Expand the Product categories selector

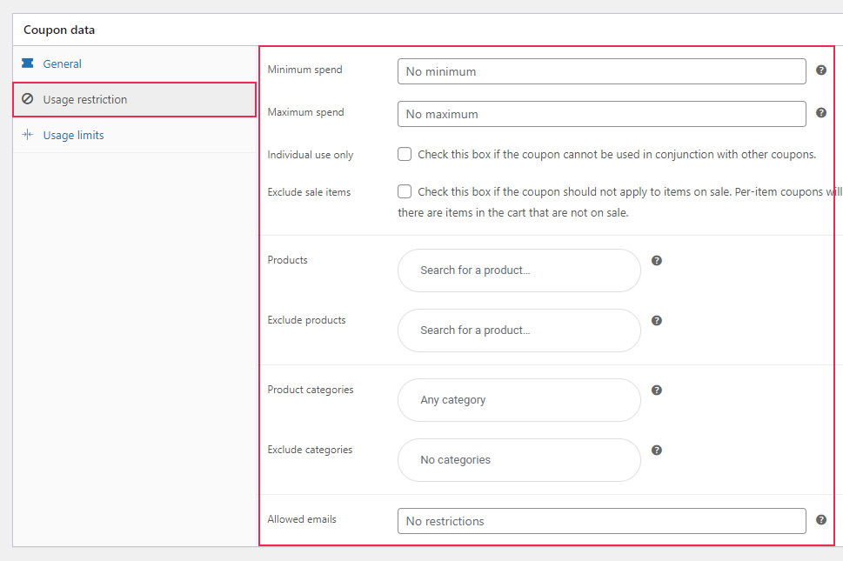[x=519, y=400]
